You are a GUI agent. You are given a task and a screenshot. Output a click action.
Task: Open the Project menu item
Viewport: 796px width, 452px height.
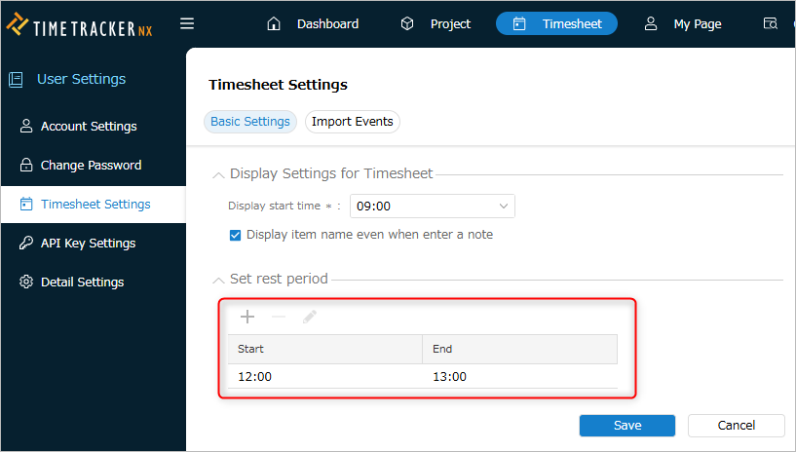click(x=436, y=23)
